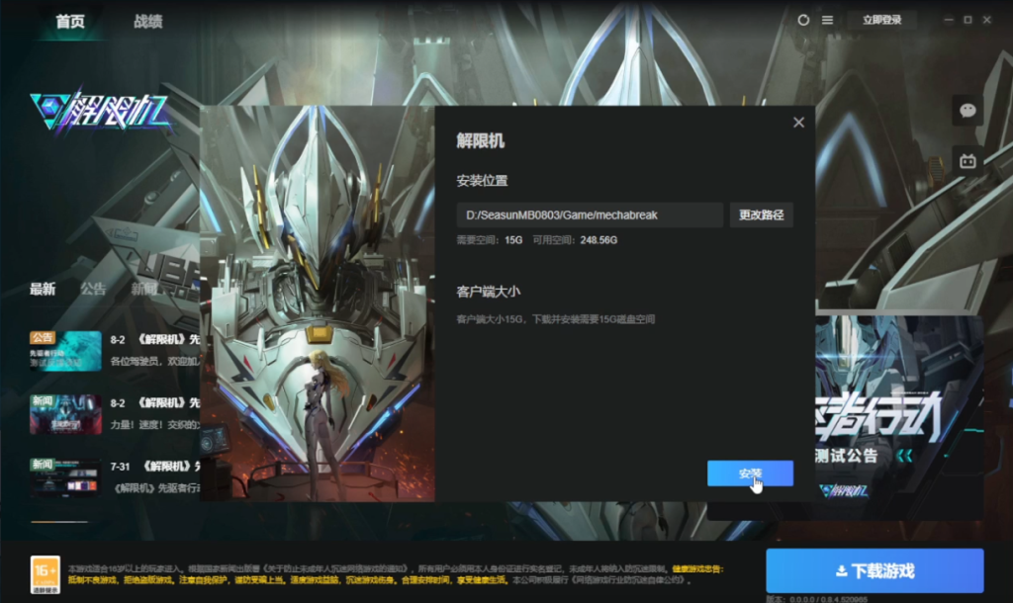1013x603 pixels.
Task: Click the 下载游戏 download game button
Action: point(875,571)
